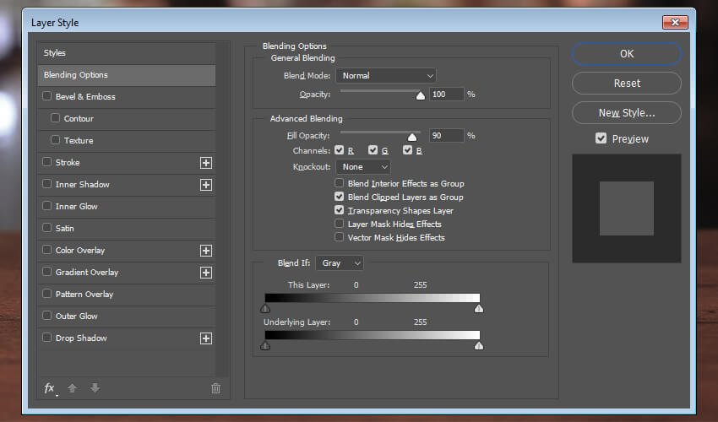Screen dimensions: 718x422
Task: Uncheck Blend Clipped Layers as Group
Action: (340, 197)
